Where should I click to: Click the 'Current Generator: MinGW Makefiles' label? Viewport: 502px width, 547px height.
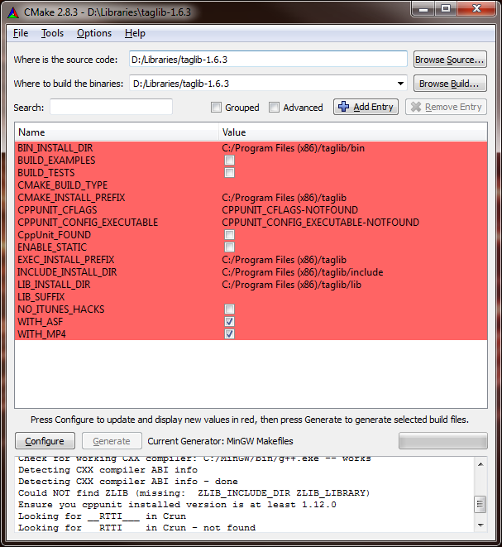pyautogui.click(x=220, y=441)
